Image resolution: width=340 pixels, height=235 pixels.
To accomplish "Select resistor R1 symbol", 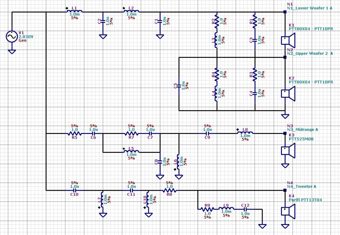I will click(255, 21).
